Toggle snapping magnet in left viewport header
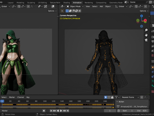The image size is (154, 116). [19, 6]
